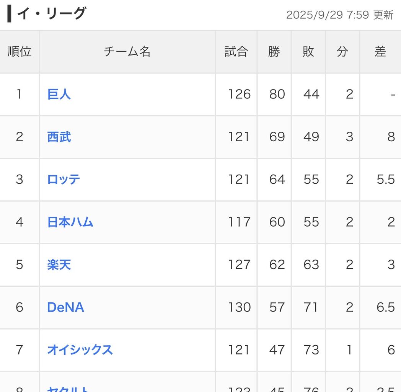
Task: Open the 楽天 team link
Action: point(59,265)
